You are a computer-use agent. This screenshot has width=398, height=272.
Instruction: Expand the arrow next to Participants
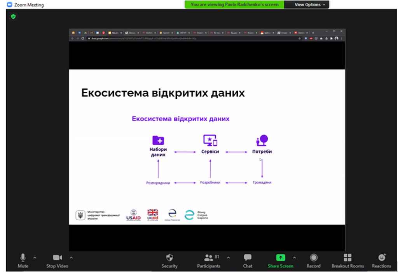[x=228, y=257]
